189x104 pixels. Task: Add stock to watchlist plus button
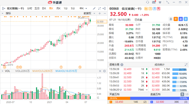(186, 19)
